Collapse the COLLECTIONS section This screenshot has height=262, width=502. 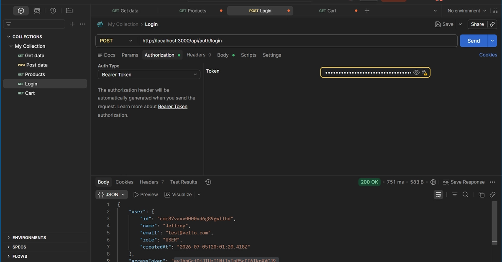(9, 37)
